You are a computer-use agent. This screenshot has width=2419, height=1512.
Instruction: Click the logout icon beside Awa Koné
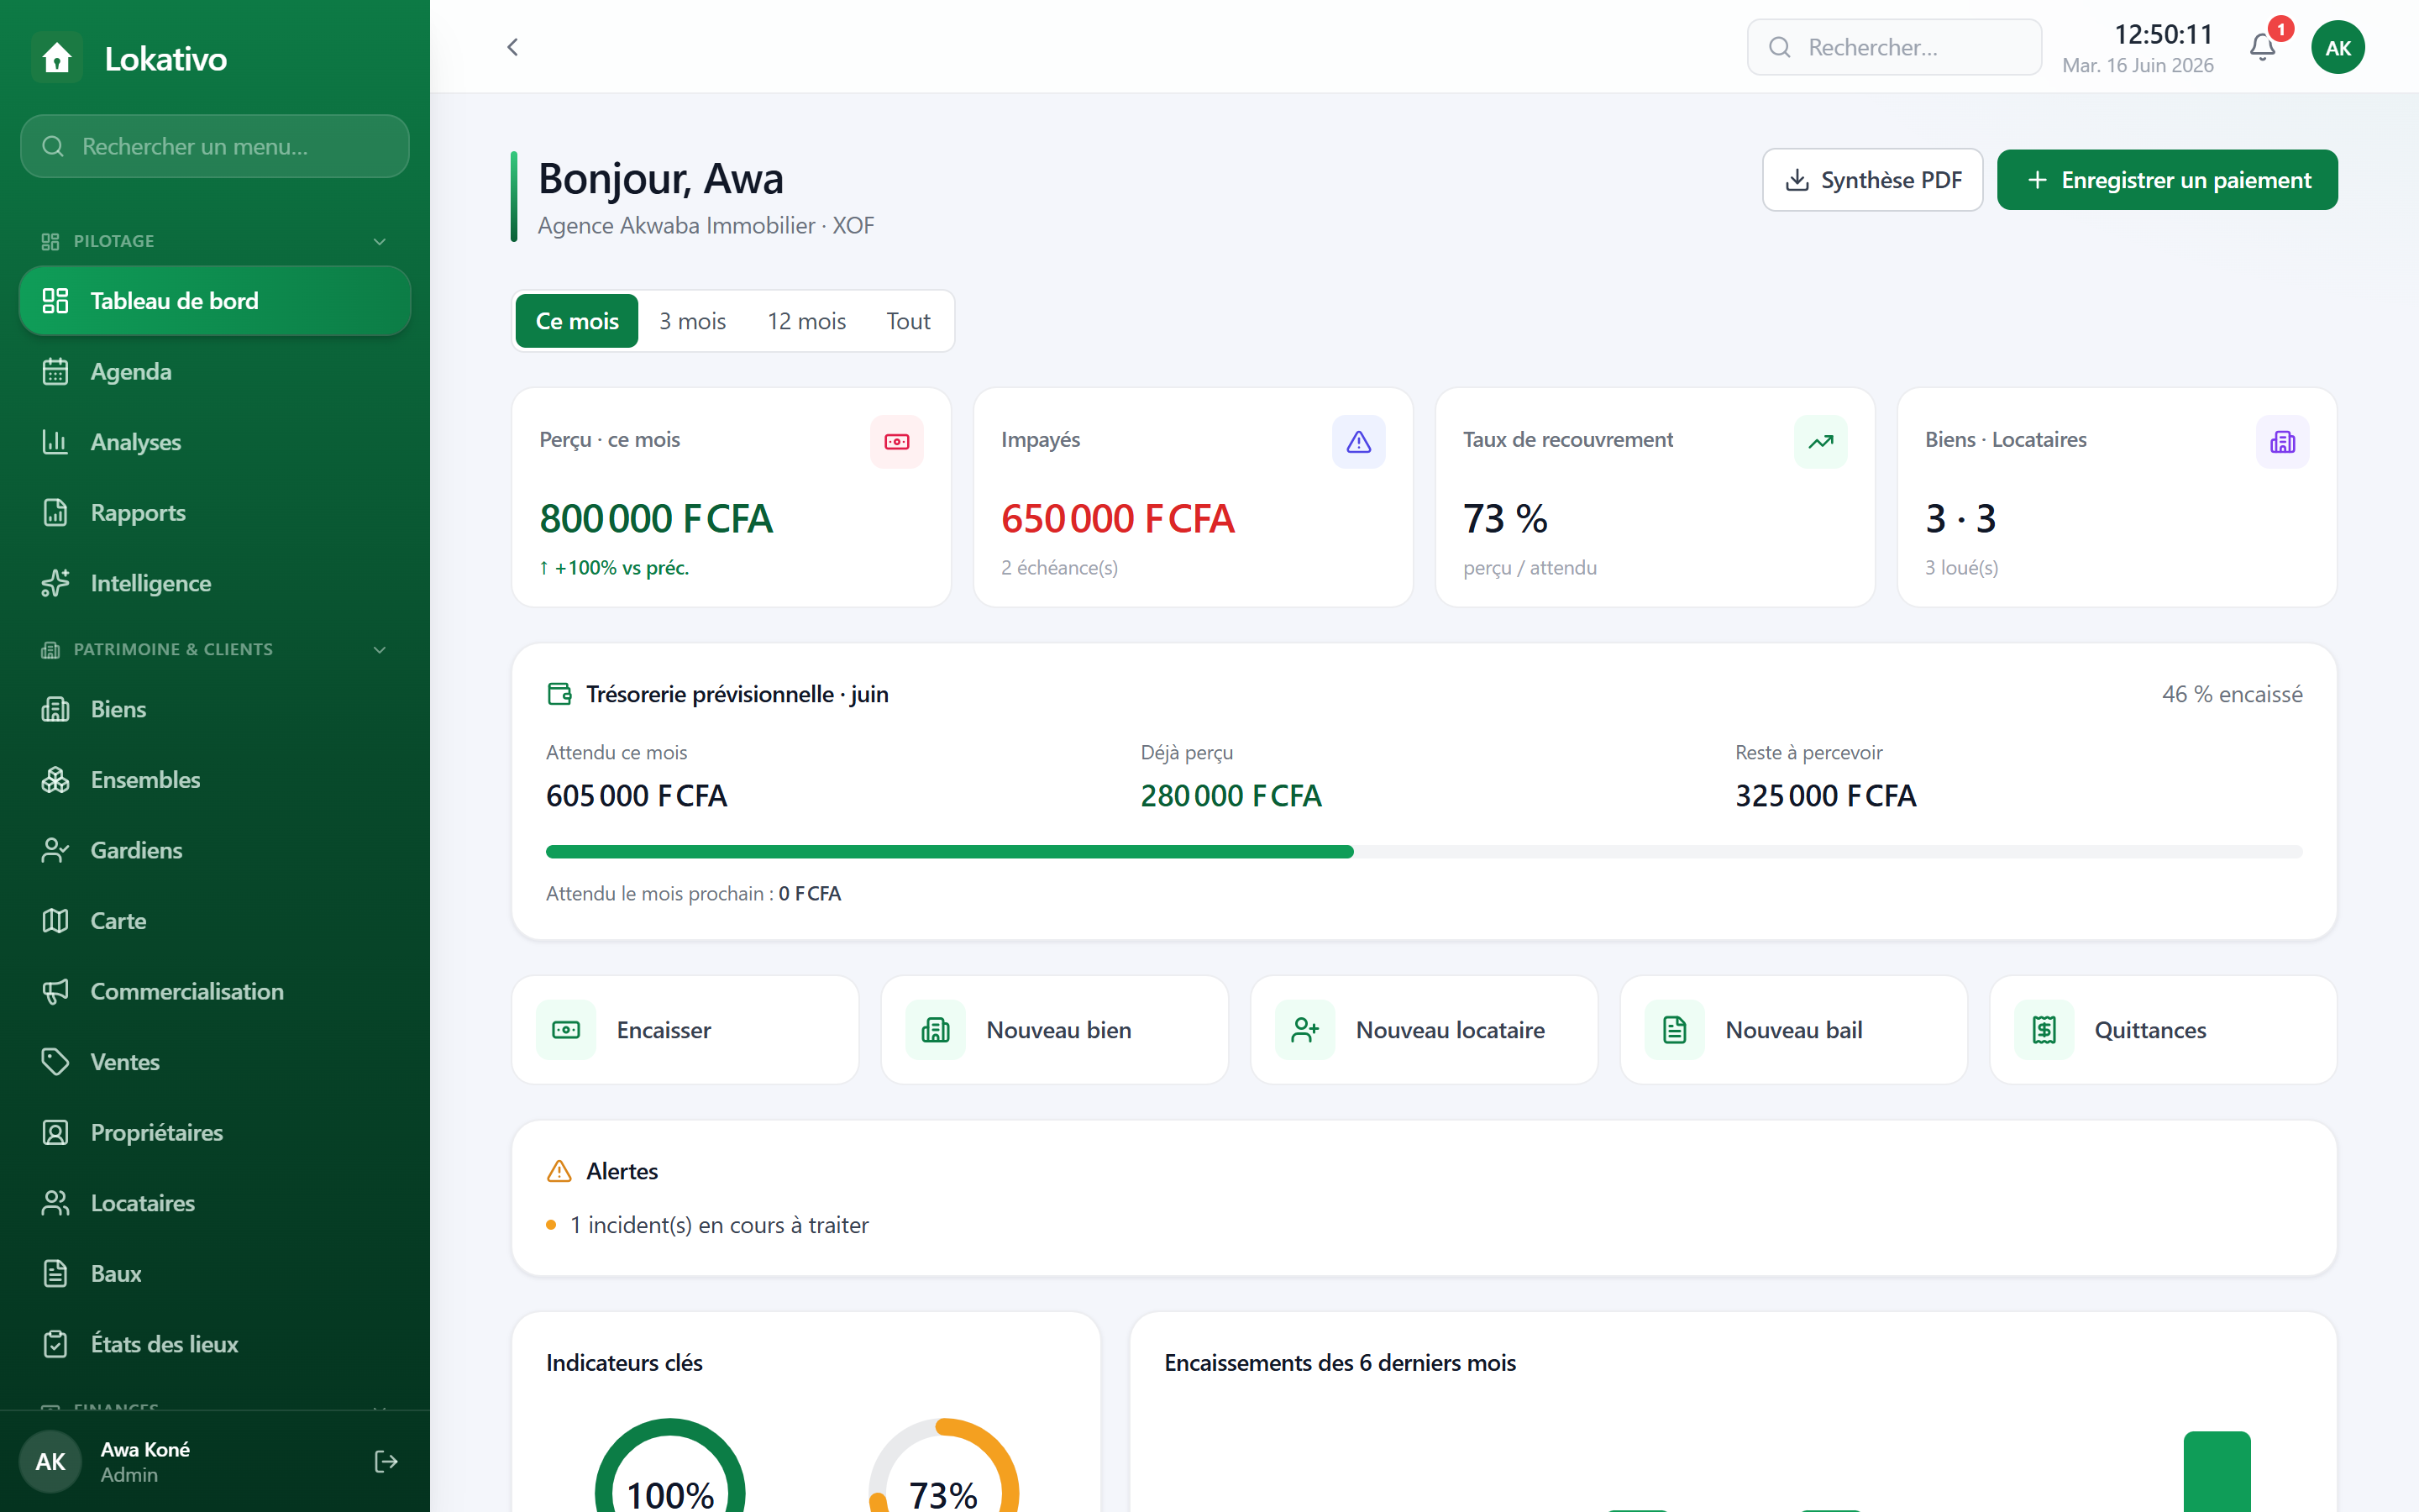coord(386,1461)
